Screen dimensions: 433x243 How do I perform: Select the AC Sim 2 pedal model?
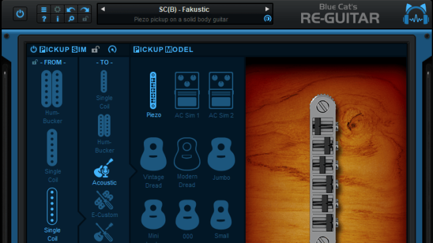click(x=221, y=95)
